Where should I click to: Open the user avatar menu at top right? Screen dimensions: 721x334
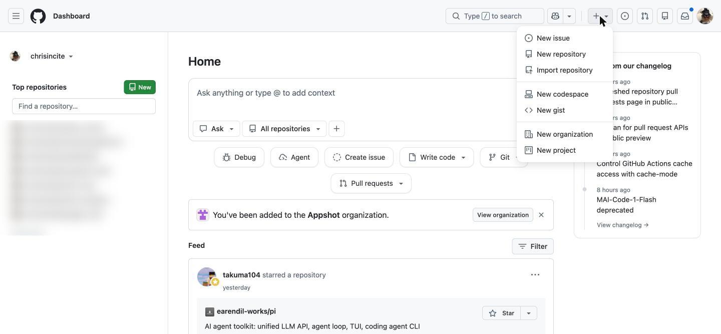click(x=705, y=16)
